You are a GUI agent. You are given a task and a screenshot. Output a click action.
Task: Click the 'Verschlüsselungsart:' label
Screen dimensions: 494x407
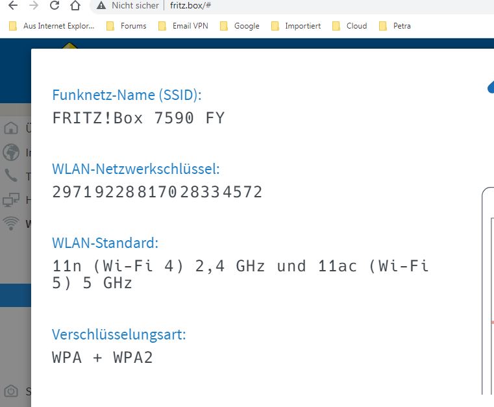tap(119, 334)
